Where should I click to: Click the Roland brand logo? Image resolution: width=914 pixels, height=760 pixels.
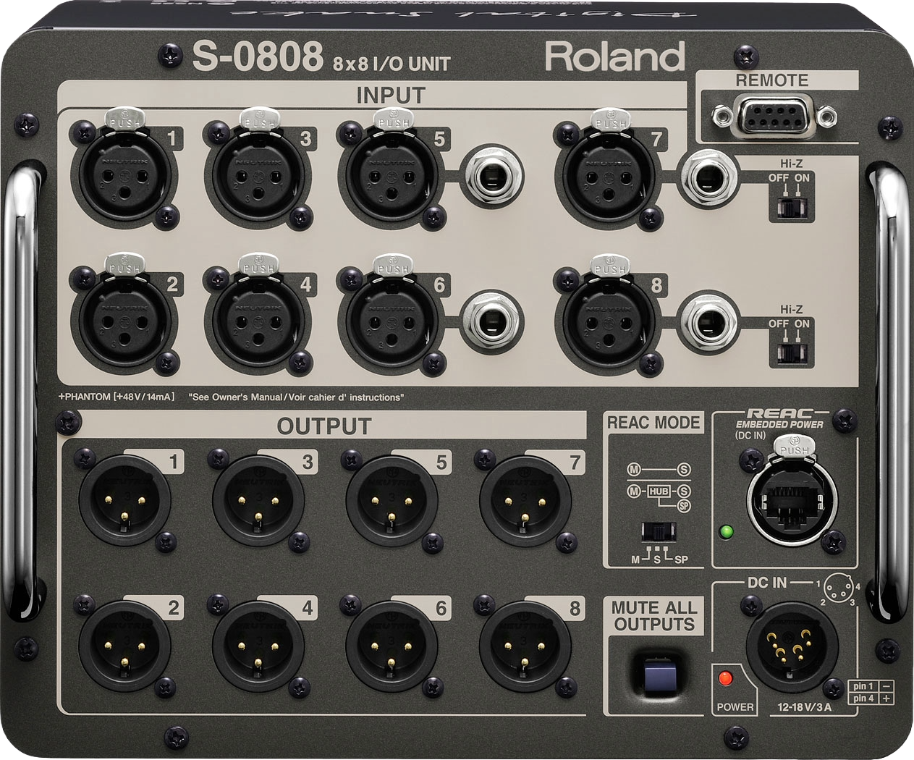(x=614, y=56)
